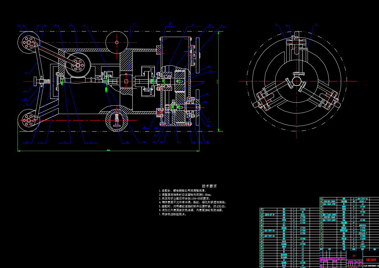Click the quantity 12 cell in parts list

[x=354, y=223]
